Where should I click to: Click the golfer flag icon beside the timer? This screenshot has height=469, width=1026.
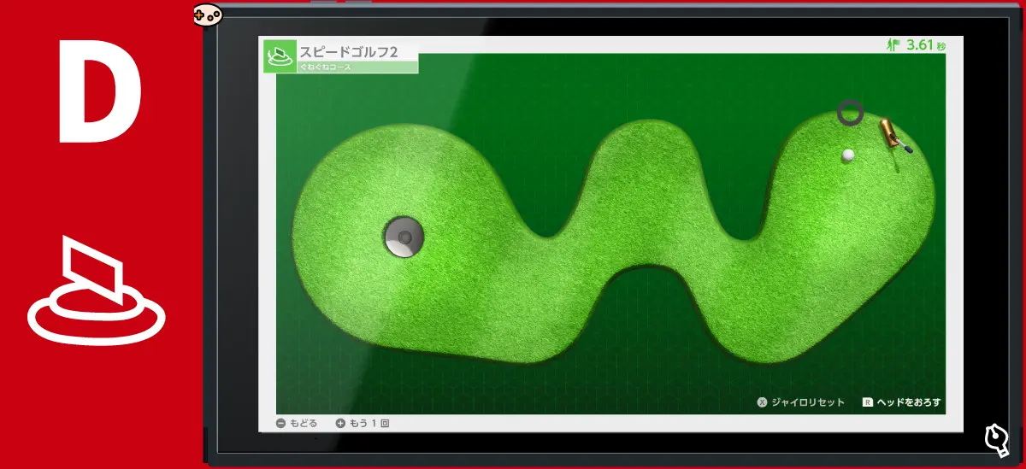[x=894, y=46]
